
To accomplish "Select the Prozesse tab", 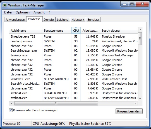I will click(34, 19).
